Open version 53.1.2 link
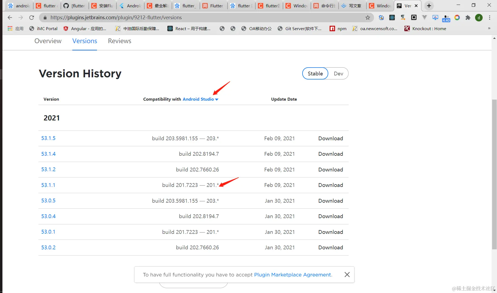The height and width of the screenshot is (293, 497). 48,169
